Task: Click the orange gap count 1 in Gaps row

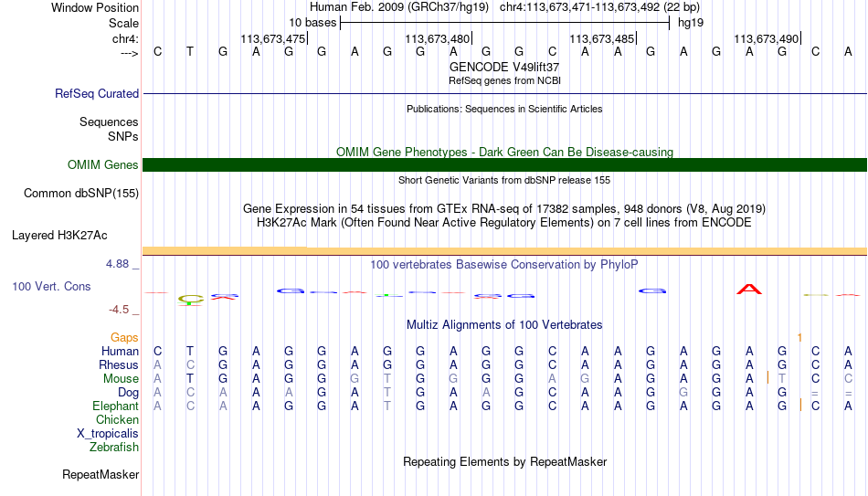Action: [799, 338]
